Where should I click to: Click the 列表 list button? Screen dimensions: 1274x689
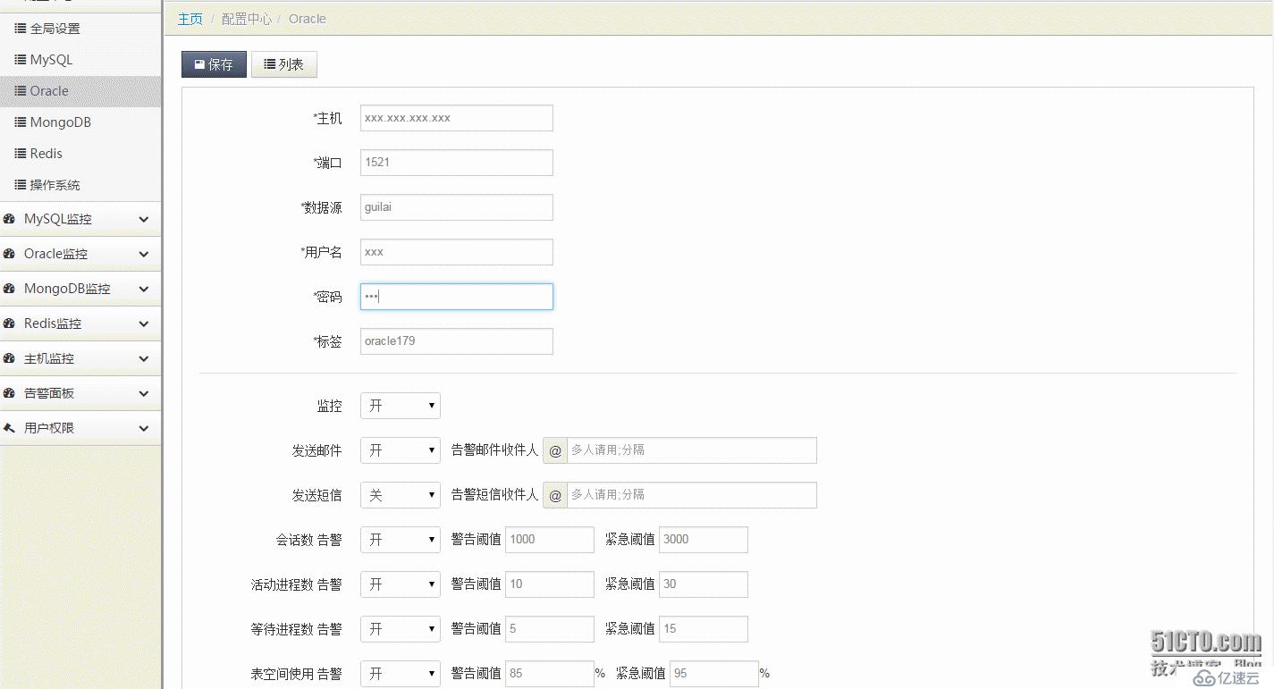coord(284,64)
